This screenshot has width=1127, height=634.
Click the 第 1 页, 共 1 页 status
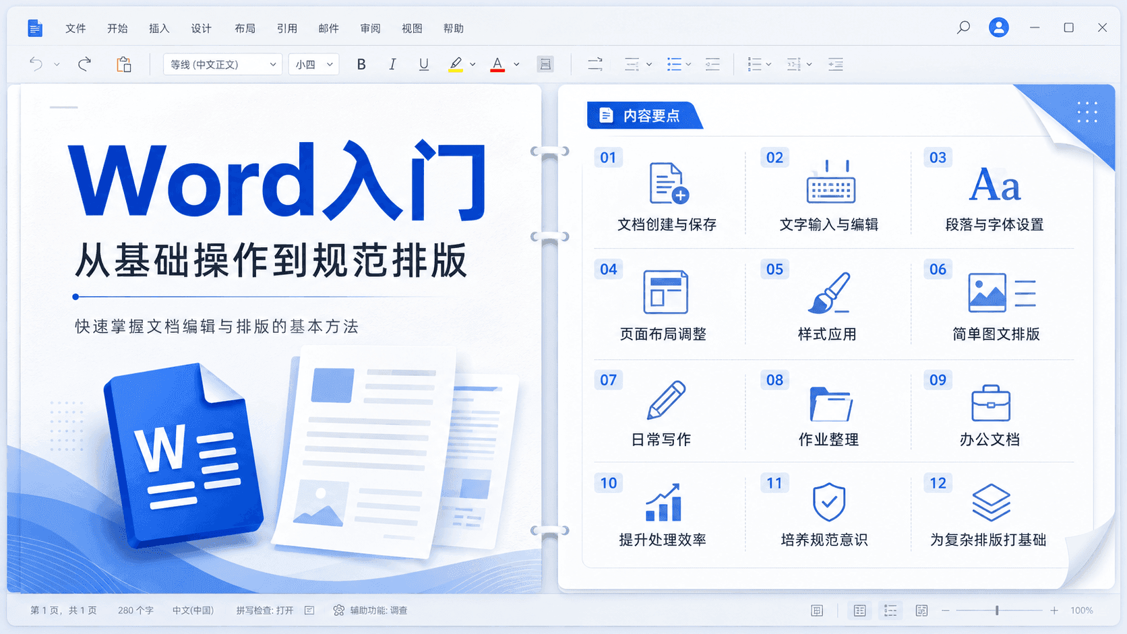coord(63,610)
